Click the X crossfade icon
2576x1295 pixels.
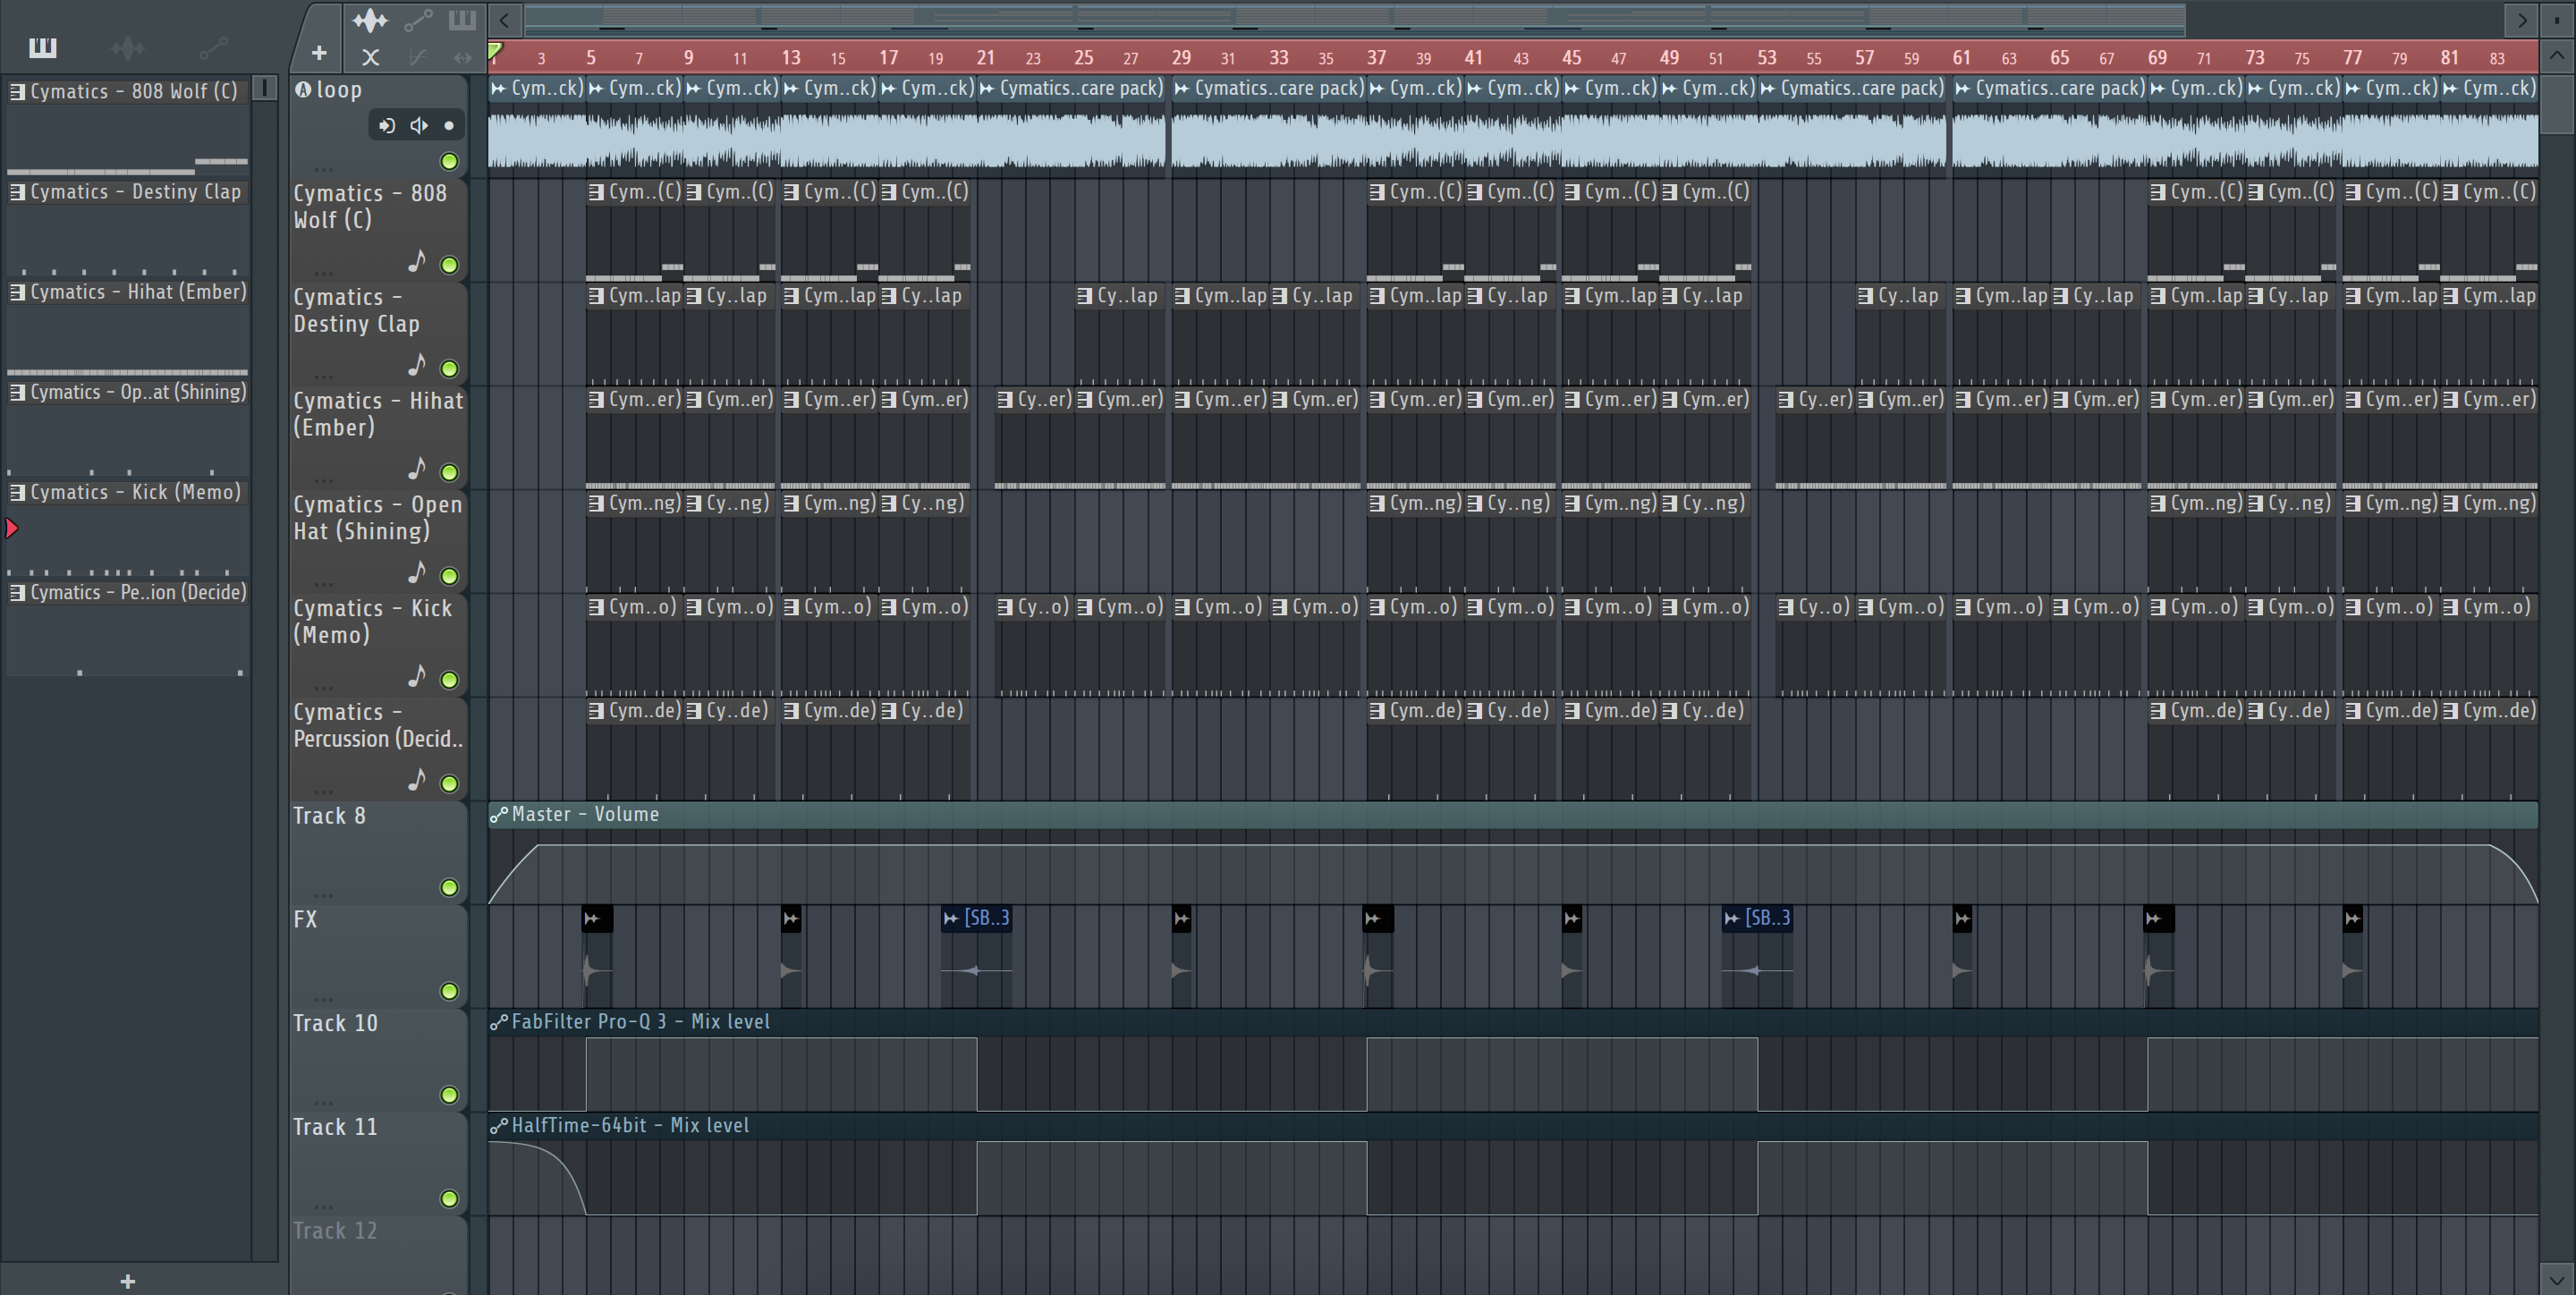[x=370, y=57]
